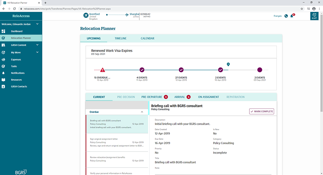Expand My Move submenu chevron
Screen dimensions: 323x175
pyautogui.click(x=37, y=52)
